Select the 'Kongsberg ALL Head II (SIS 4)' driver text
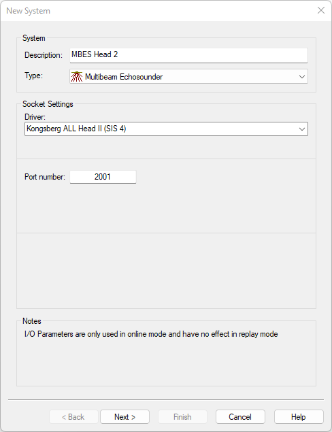The width and height of the screenshot is (332, 432). 76,129
